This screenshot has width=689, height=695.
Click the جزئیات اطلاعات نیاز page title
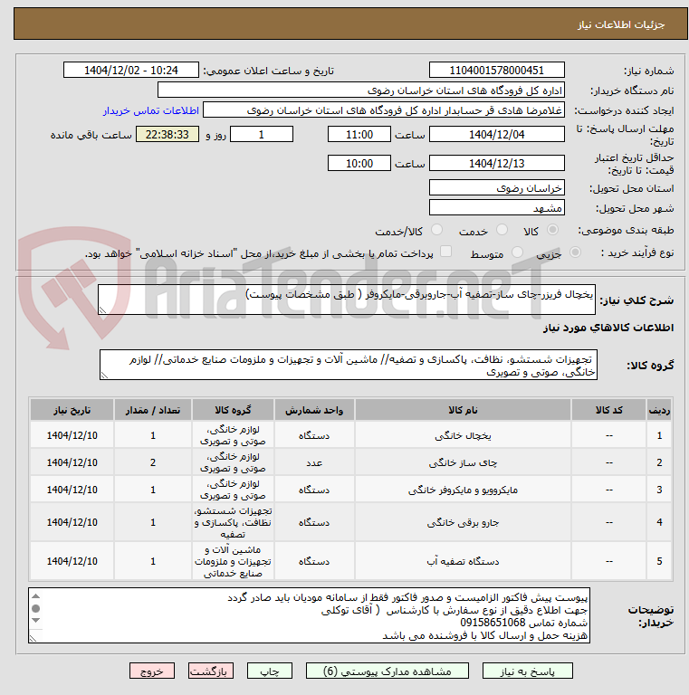pos(621,24)
